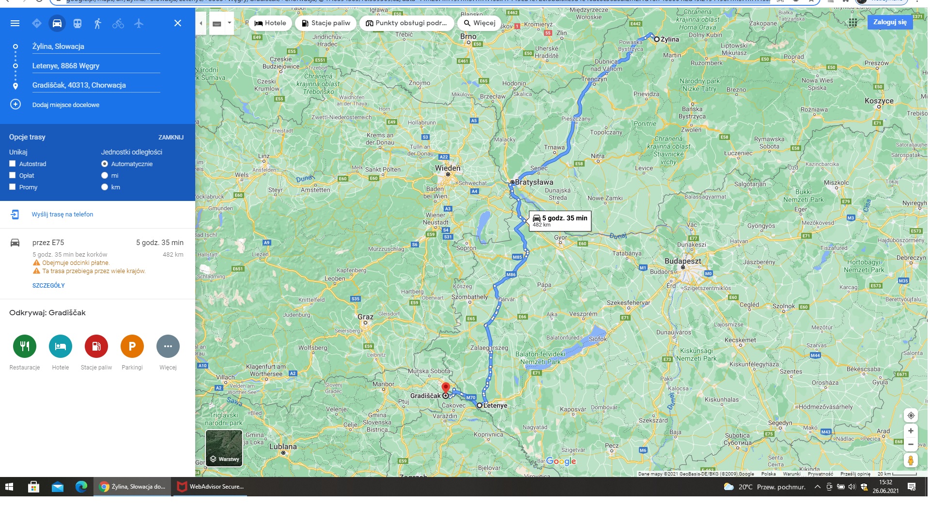930x523 pixels.
Task: Select the walking travel mode icon
Action: tap(98, 23)
